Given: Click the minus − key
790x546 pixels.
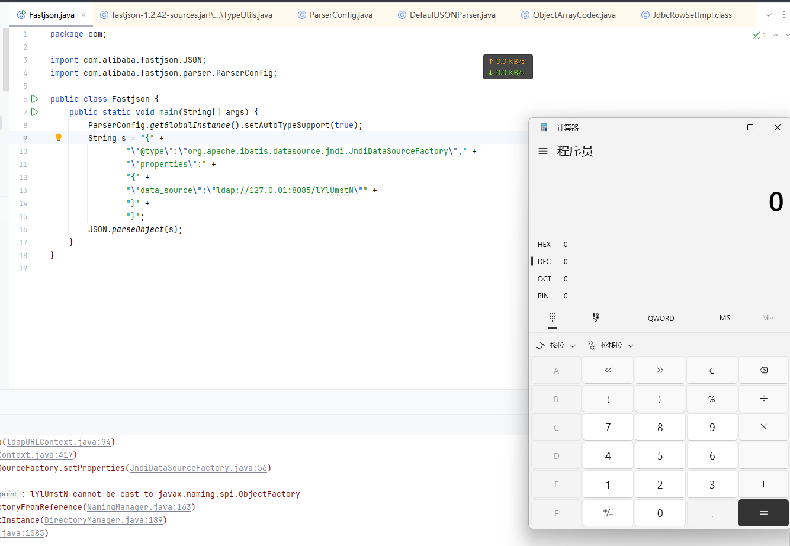Looking at the screenshot, I should (x=764, y=455).
